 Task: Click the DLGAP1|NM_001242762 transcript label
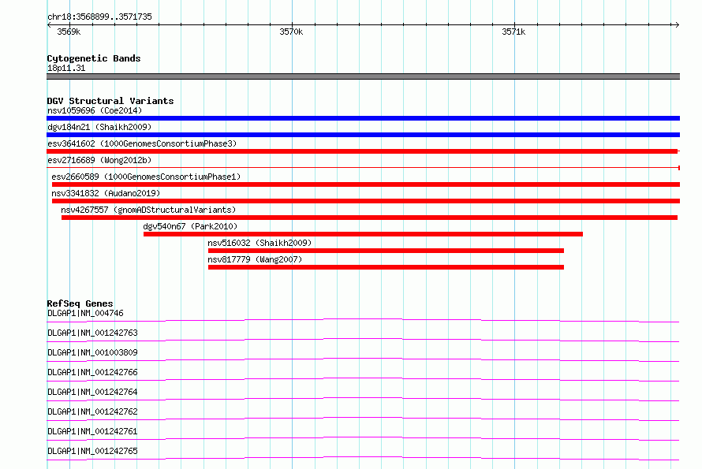[x=92, y=411]
